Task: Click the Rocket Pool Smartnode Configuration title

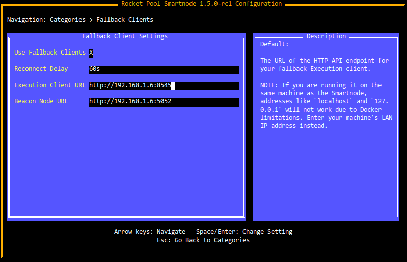Action: tap(201, 4)
